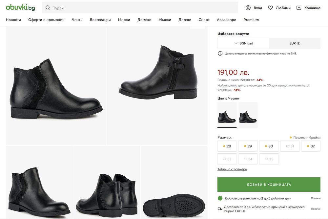Expand Повече next to ЕКОНТ delivery info

click(x=316, y=209)
